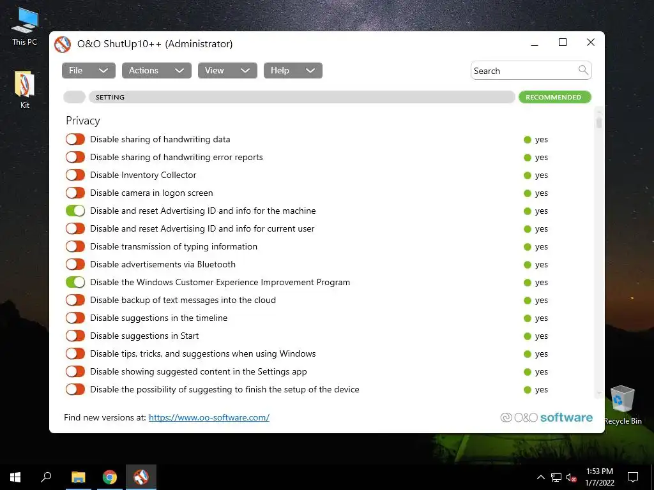Turn off Advertising ID for the machine toggle
Screen dimensions: 654x490
point(75,211)
